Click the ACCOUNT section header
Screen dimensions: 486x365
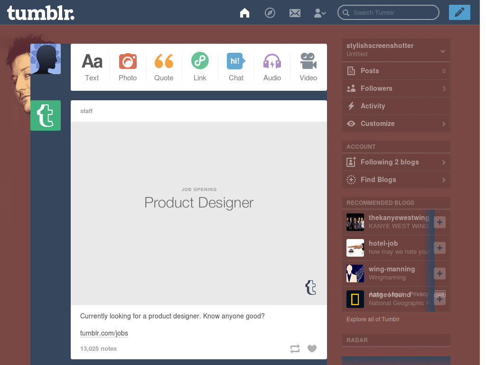click(396, 147)
